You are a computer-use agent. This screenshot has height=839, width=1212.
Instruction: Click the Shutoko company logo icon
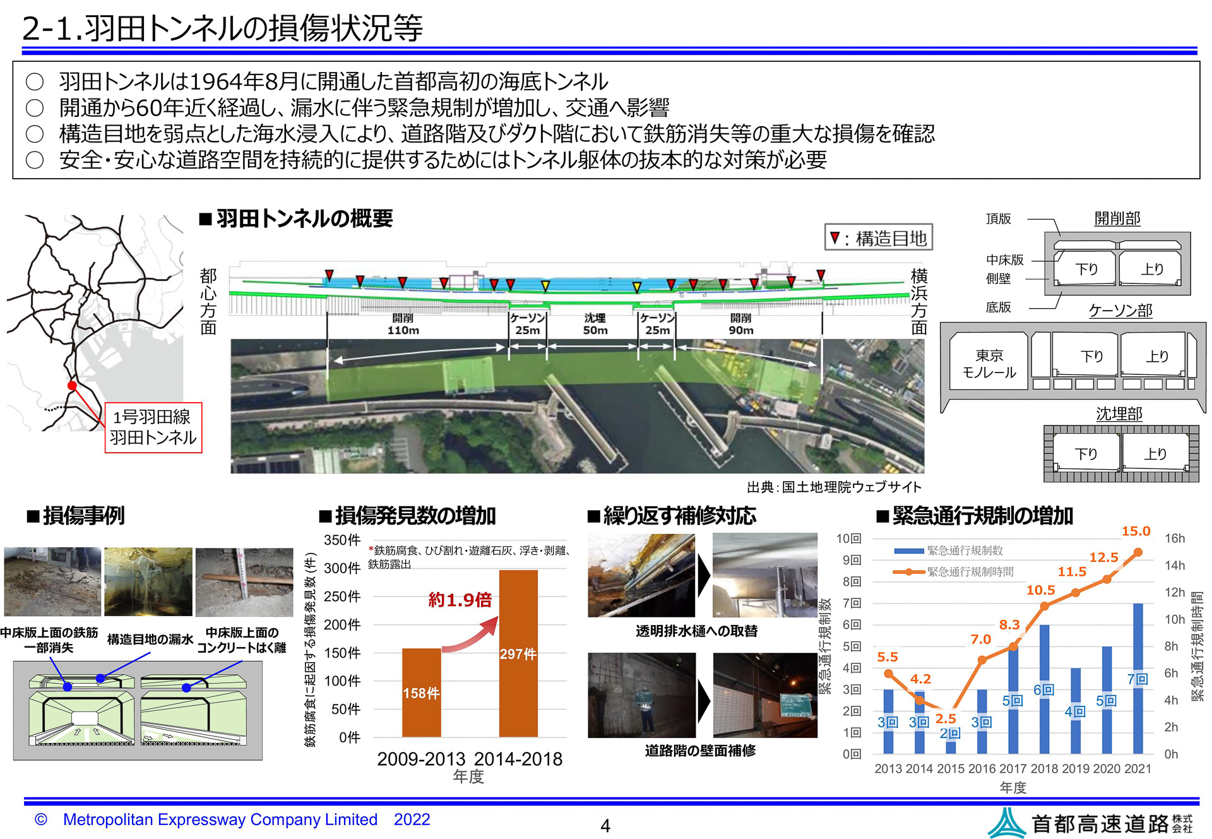1006,823
